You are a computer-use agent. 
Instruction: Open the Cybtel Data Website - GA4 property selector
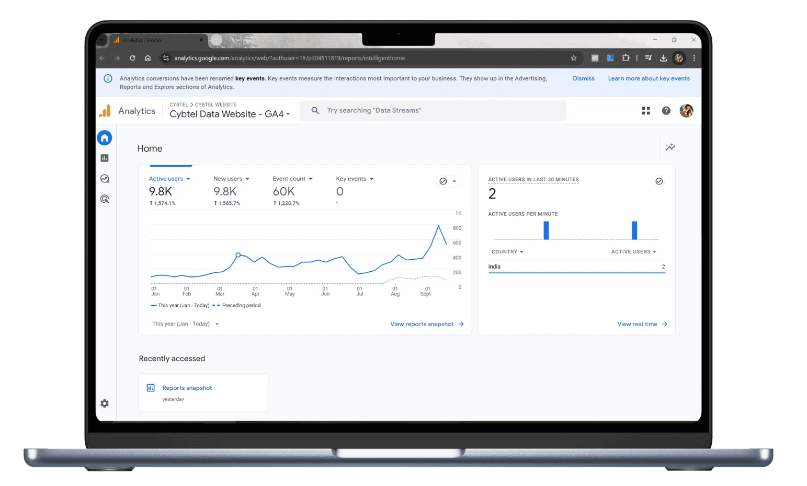pyautogui.click(x=230, y=114)
